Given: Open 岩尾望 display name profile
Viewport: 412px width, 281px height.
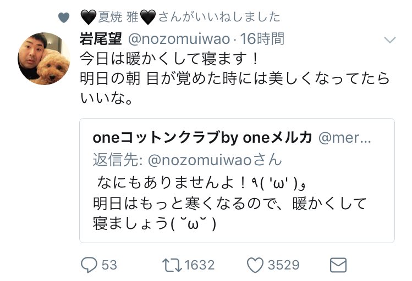Looking at the screenshot, I should coord(101,38).
